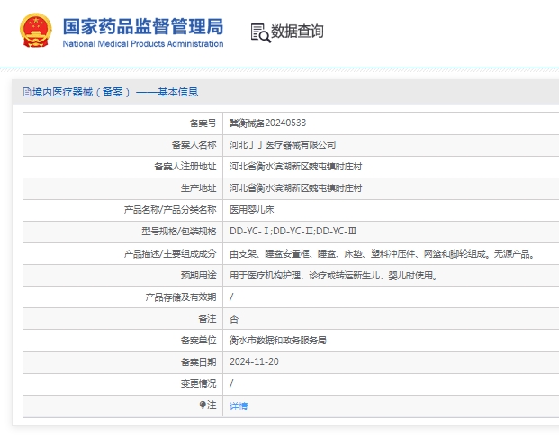Click the slash value in 变更情况 row

coord(231,384)
